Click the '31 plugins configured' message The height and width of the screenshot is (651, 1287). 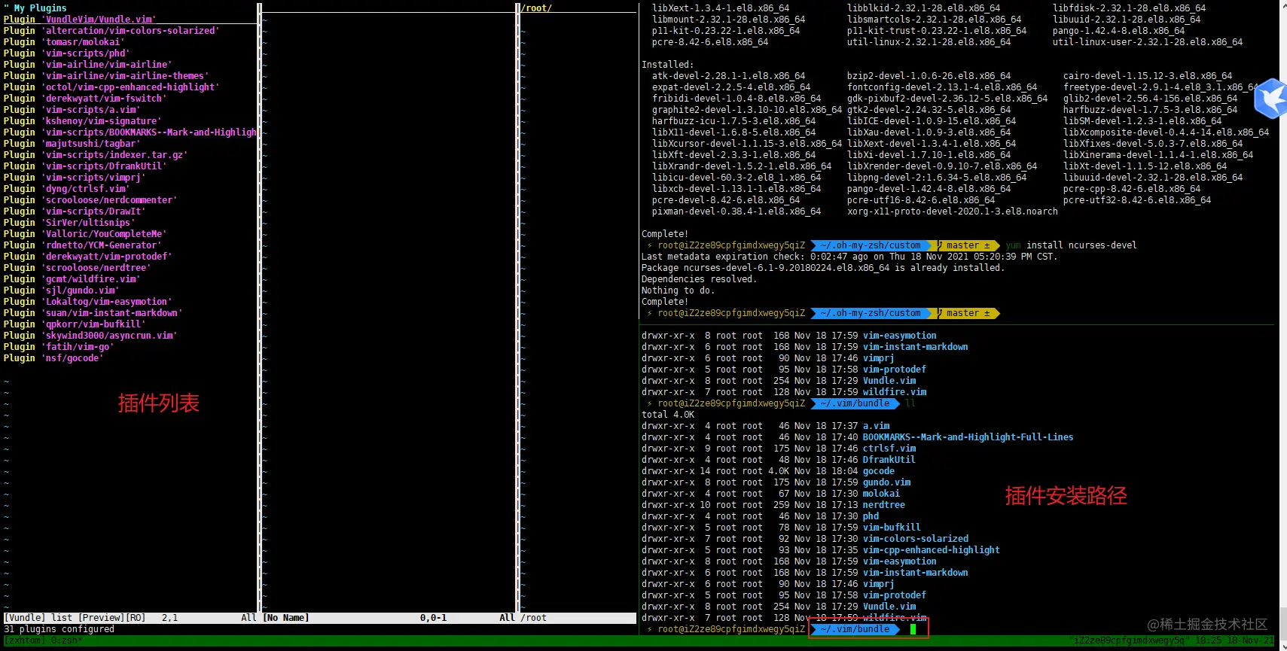(x=59, y=629)
